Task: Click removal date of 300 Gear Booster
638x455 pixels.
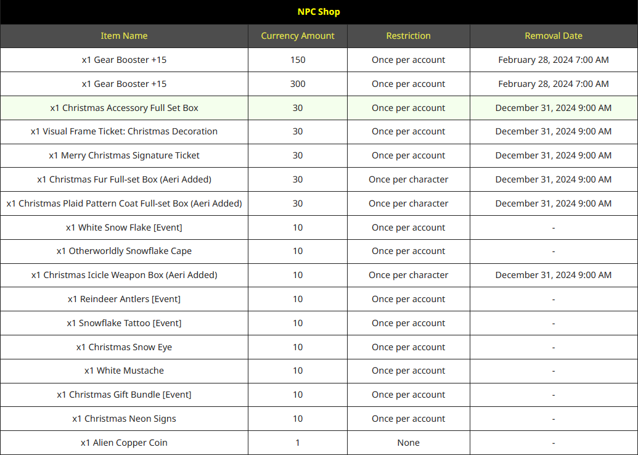Action: (x=554, y=84)
